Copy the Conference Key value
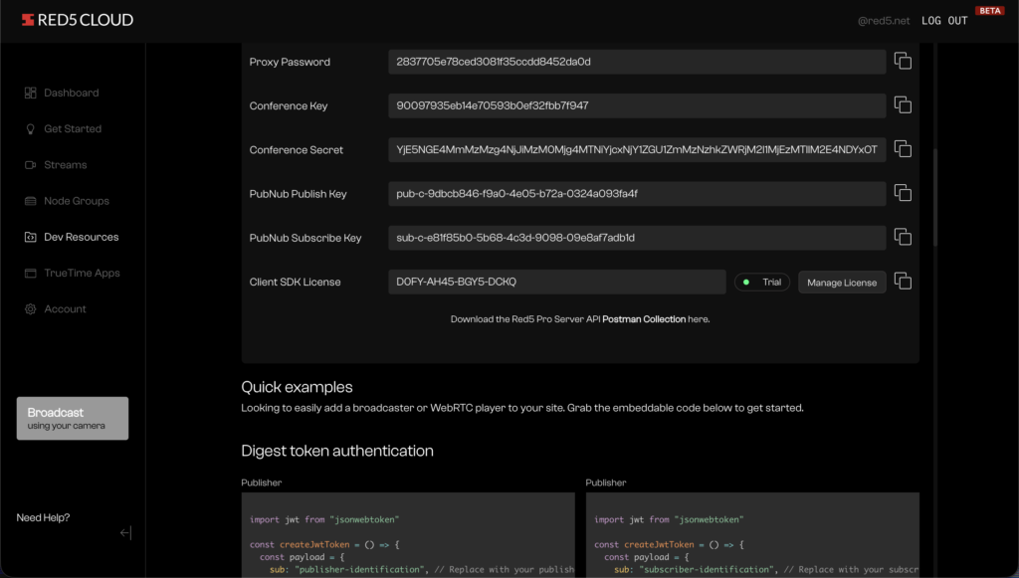Image resolution: width=1019 pixels, height=578 pixels. coord(903,105)
